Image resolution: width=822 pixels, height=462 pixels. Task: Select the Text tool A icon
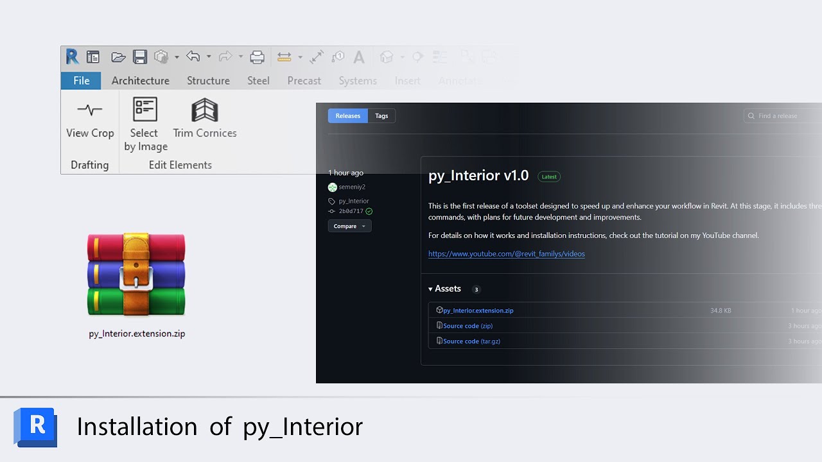(x=359, y=57)
